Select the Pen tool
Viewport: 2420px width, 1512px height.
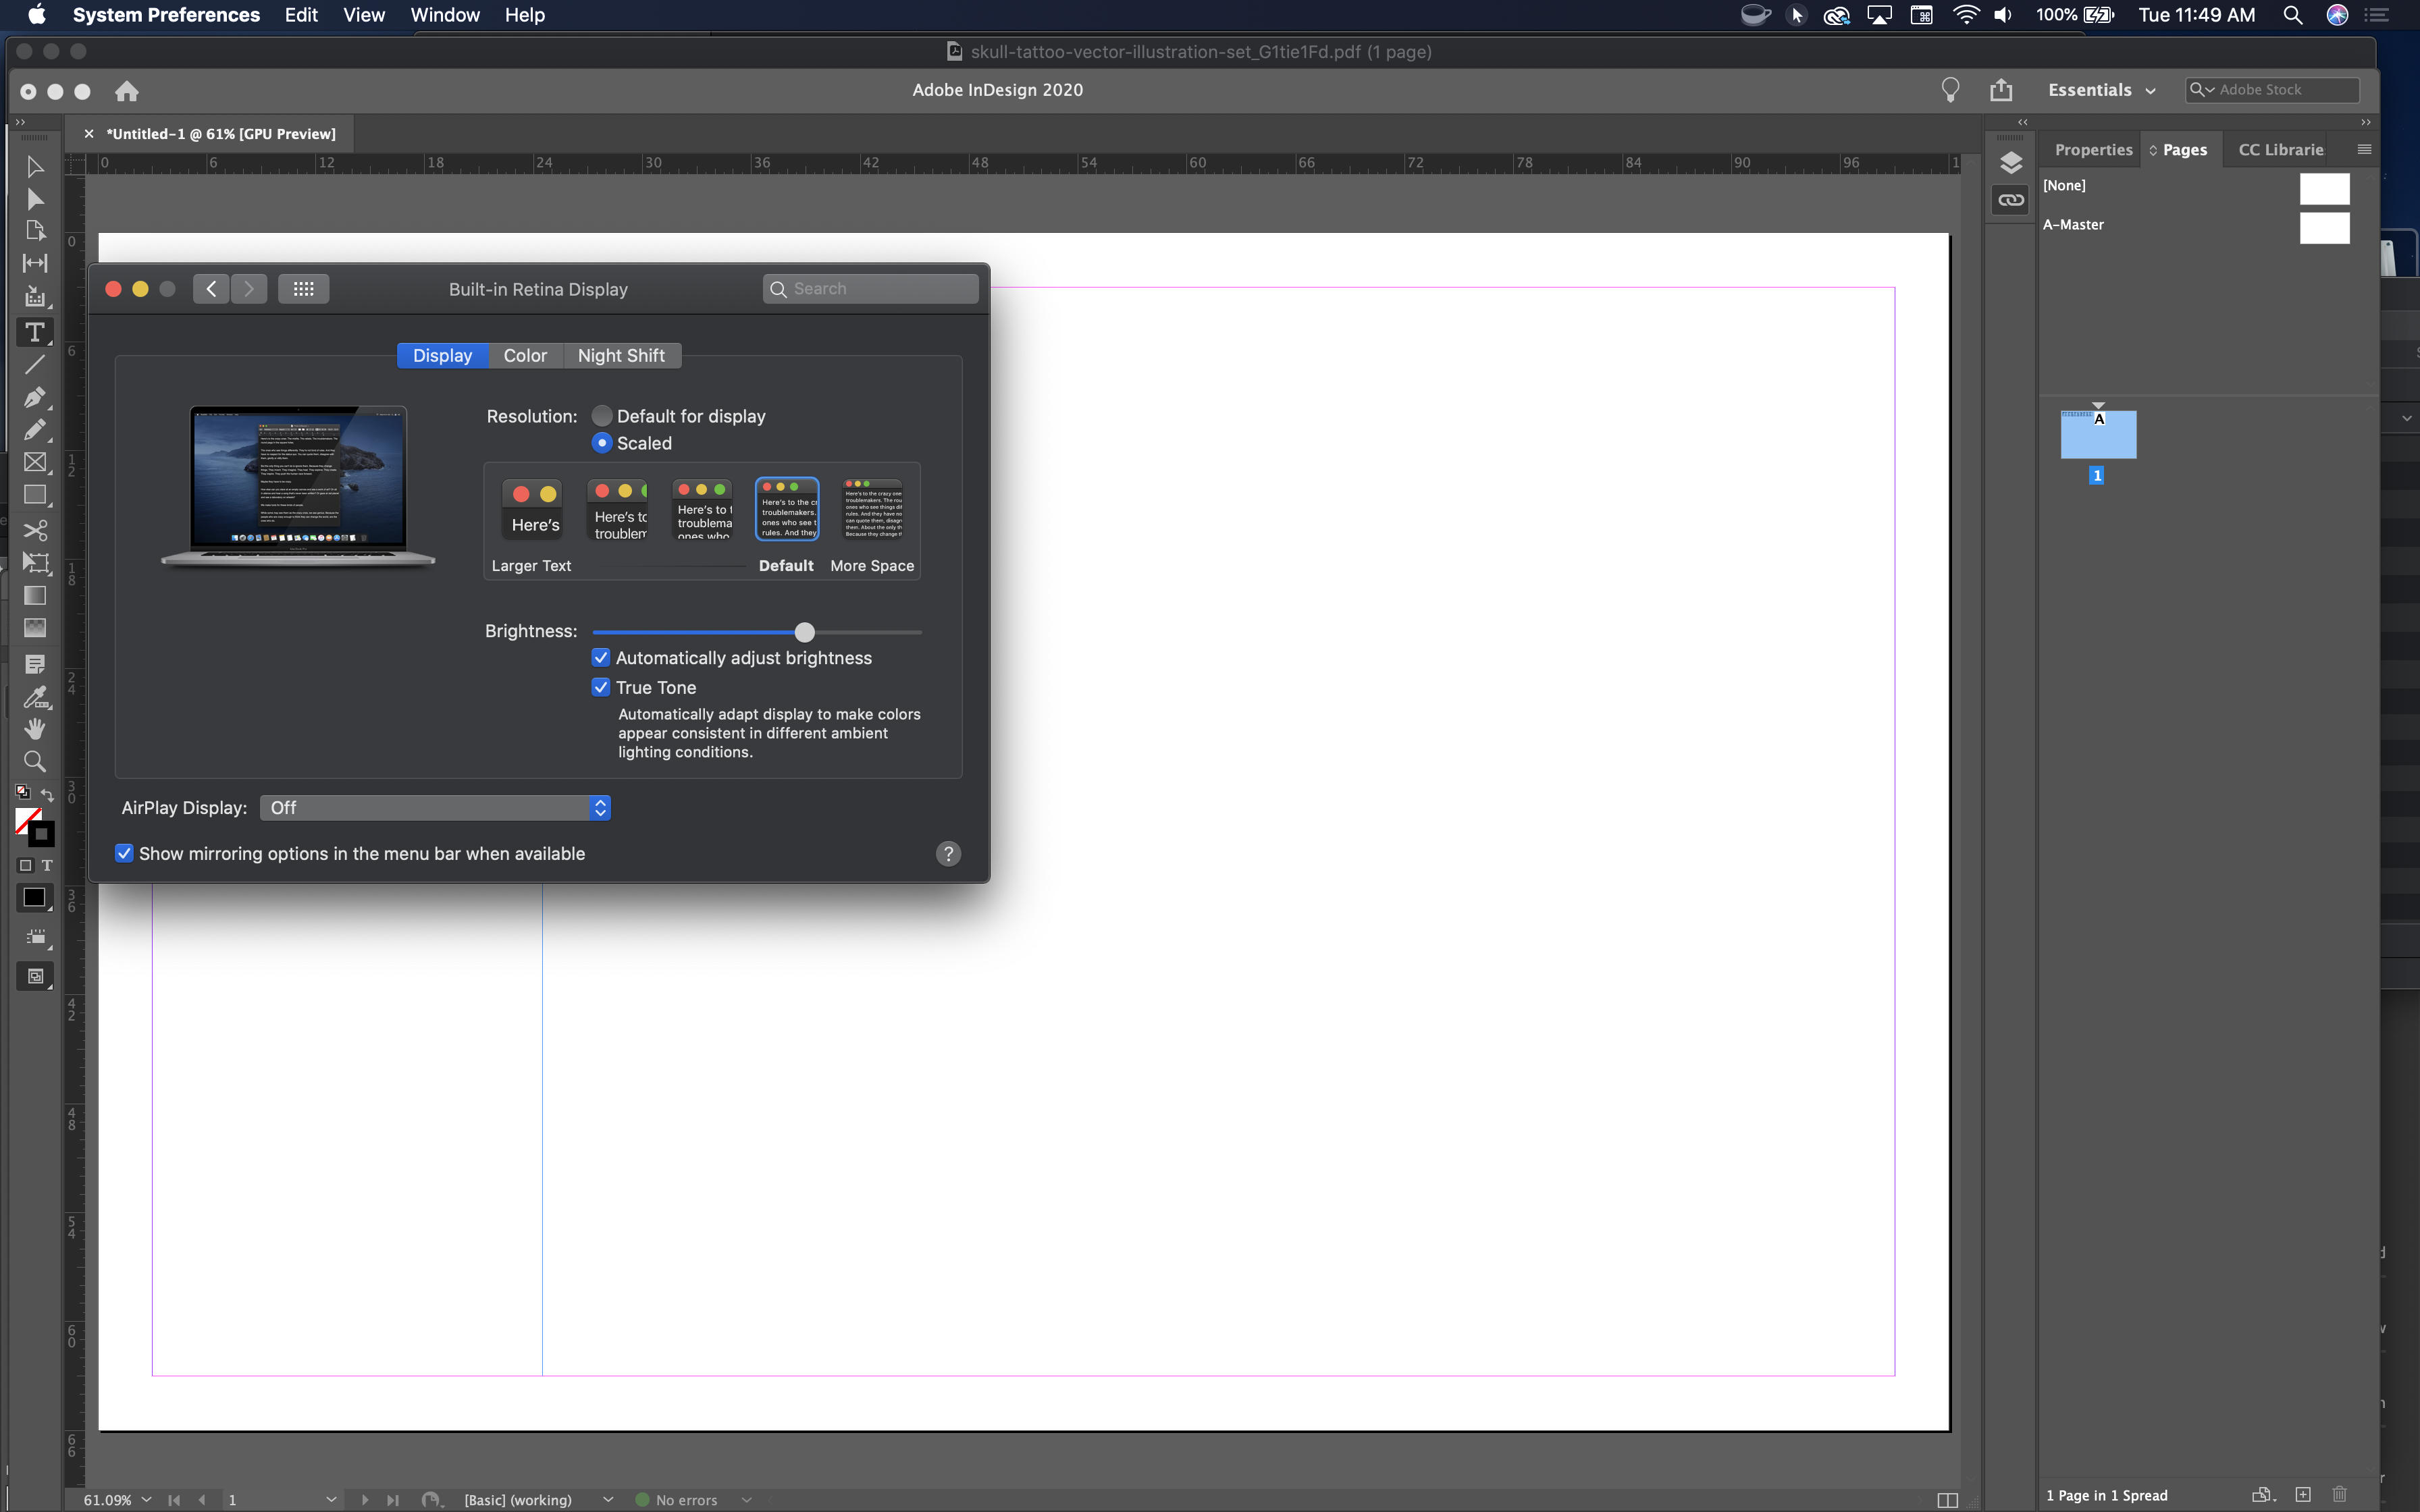click(x=35, y=398)
